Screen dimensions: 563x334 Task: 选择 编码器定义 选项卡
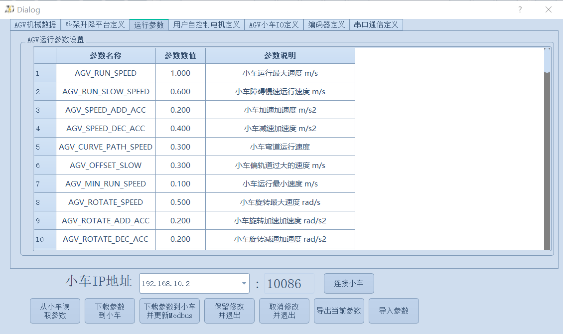click(x=326, y=24)
